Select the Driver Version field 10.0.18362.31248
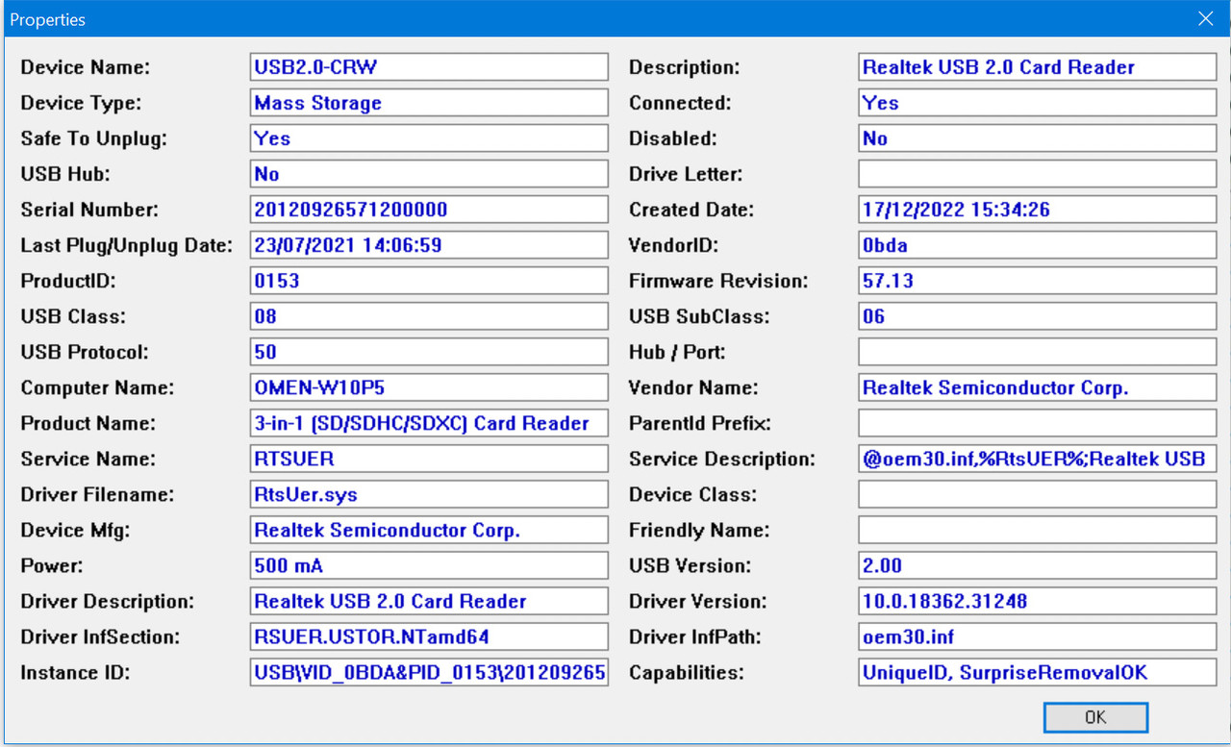The image size is (1231, 747). [x=1038, y=601]
